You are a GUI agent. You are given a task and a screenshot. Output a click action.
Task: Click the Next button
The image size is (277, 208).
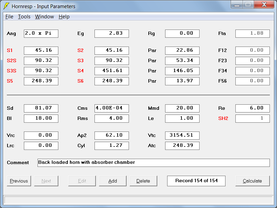[x=46, y=181]
